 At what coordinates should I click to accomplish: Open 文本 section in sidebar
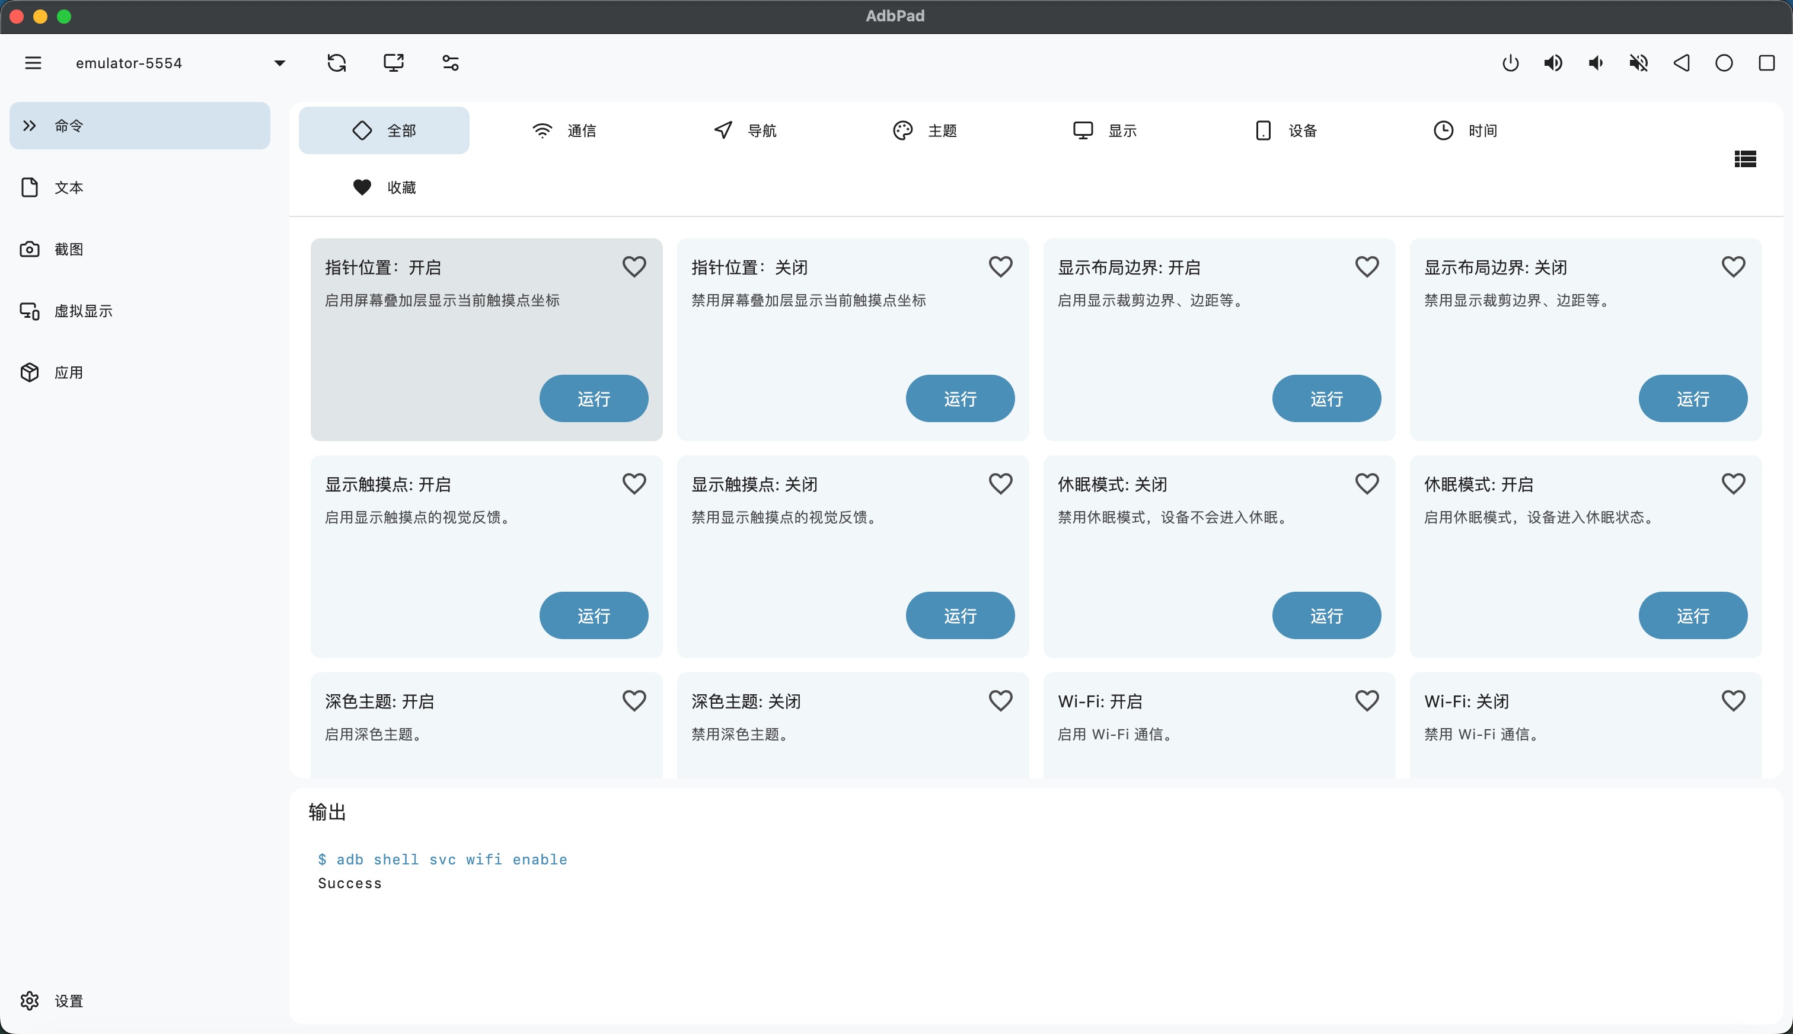click(x=140, y=187)
